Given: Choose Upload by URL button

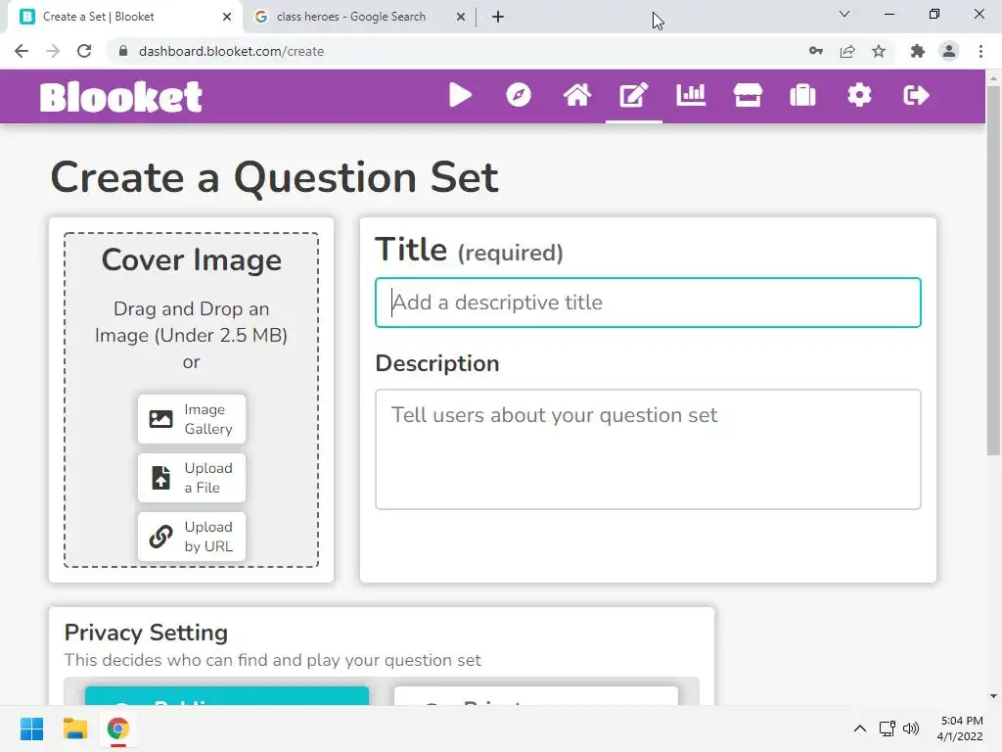Looking at the screenshot, I should (192, 537).
